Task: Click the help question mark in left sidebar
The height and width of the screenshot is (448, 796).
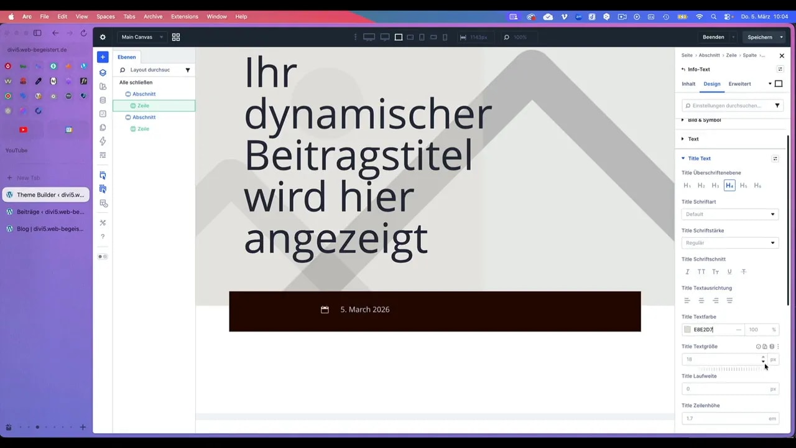Action: tap(103, 236)
